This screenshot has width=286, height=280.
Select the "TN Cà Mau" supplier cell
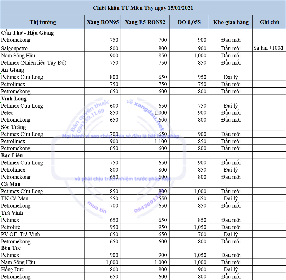43,198
